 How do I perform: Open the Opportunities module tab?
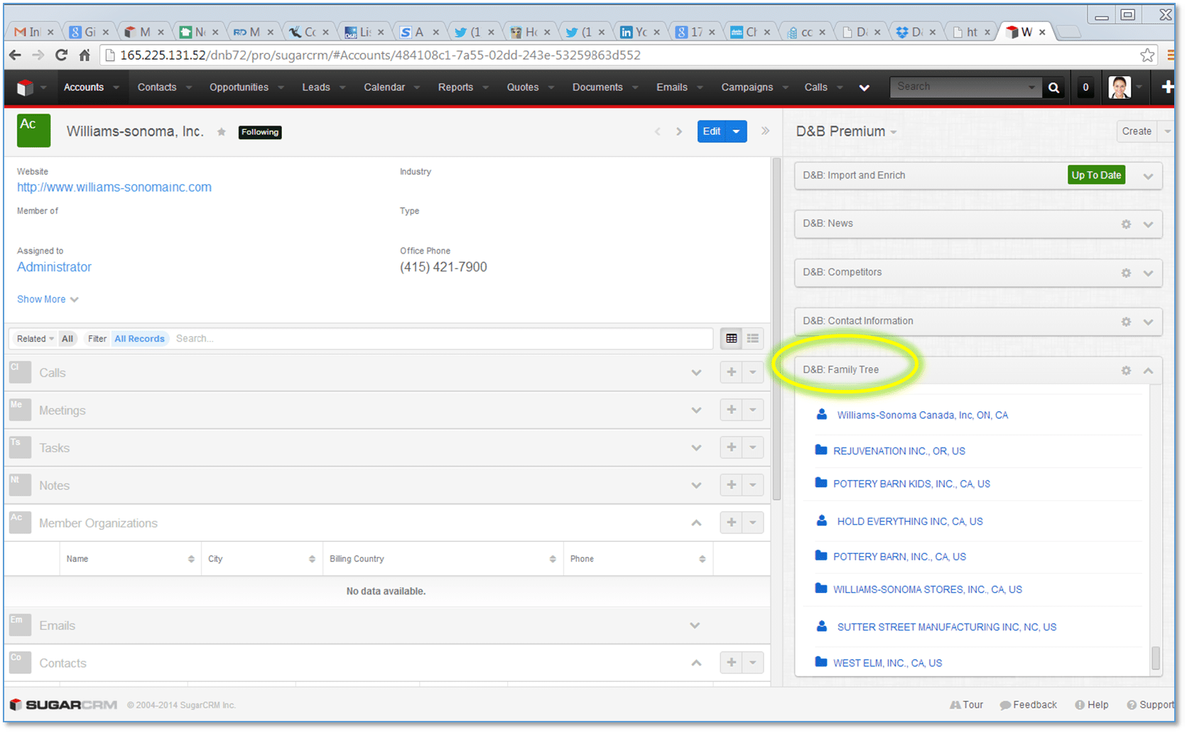[x=239, y=87]
